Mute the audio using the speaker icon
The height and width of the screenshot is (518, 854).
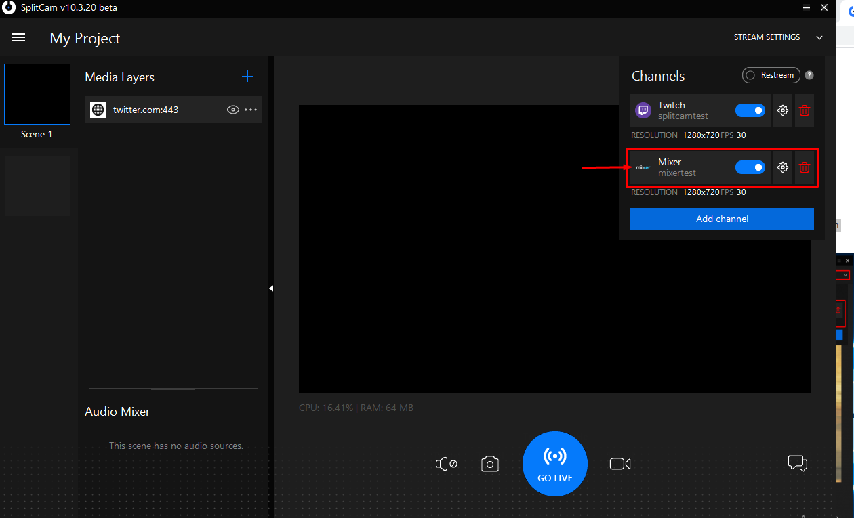pyautogui.click(x=446, y=463)
